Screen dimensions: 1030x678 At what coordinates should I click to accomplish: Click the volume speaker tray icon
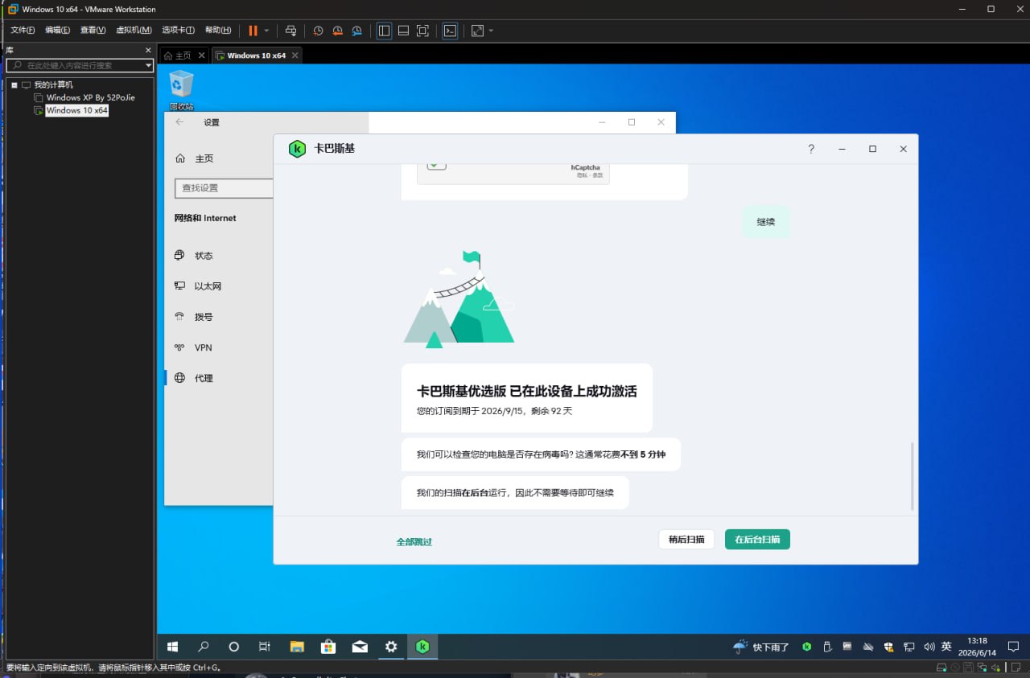coord(929,647)
